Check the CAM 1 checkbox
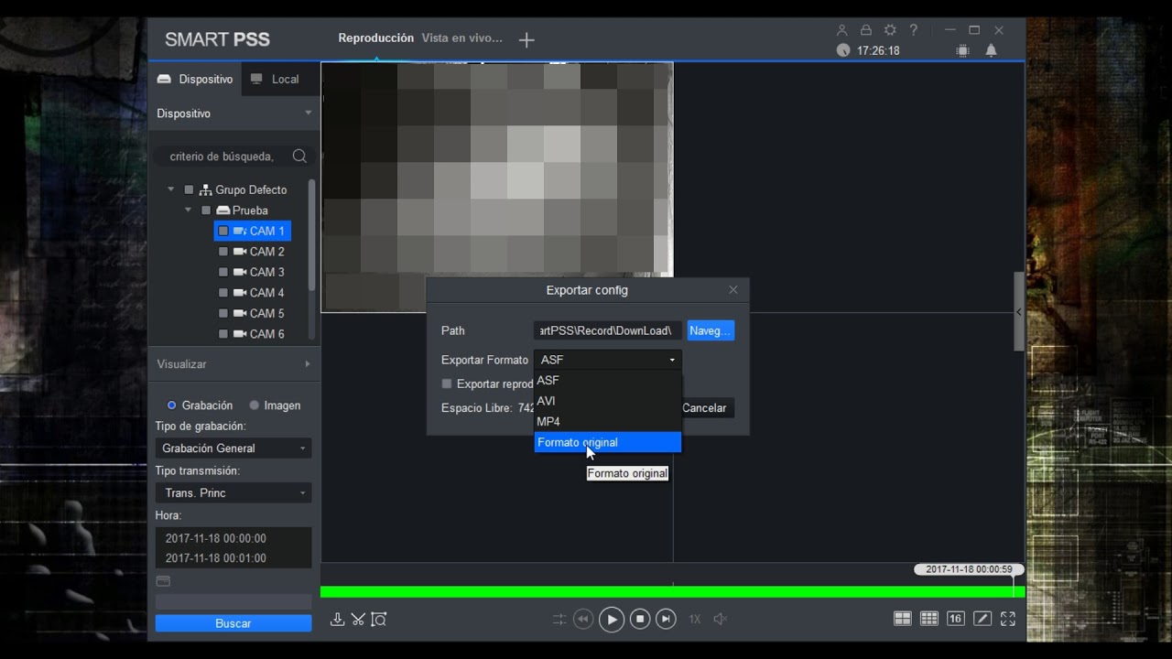This screenshot has width=1172, height=659. click(x=223, y=232)
